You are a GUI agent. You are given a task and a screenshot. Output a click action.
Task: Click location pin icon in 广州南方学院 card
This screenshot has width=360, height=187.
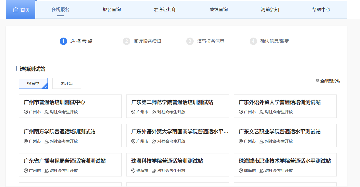point(26,141)
